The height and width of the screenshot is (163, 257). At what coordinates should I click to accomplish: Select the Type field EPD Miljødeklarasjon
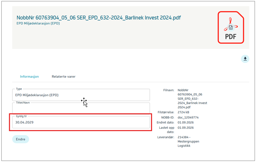tap(81, 95)
